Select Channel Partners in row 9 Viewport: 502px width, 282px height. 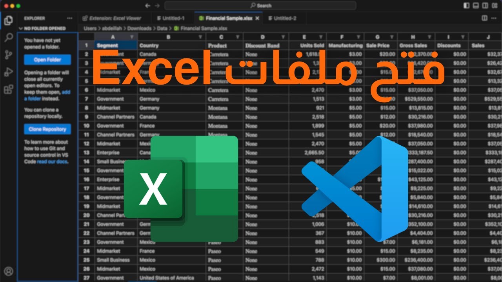point(116,117)
